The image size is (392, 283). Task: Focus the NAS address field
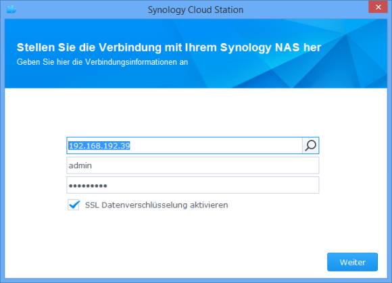(185, 145)
